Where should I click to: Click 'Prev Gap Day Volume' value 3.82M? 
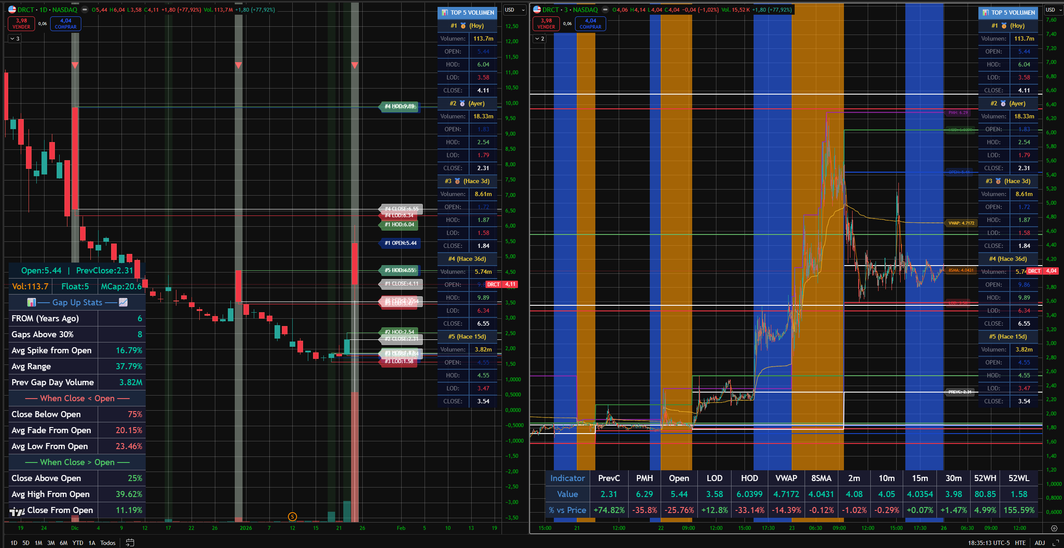(131, 382)
